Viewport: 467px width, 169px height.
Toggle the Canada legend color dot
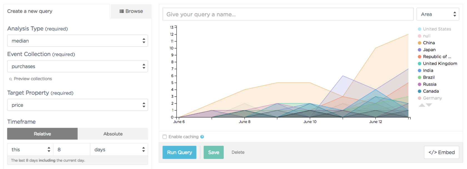coord(419,91)
